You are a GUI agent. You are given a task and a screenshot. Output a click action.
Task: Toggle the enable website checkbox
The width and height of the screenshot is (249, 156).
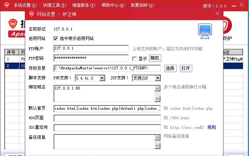(x=56, y=39)
